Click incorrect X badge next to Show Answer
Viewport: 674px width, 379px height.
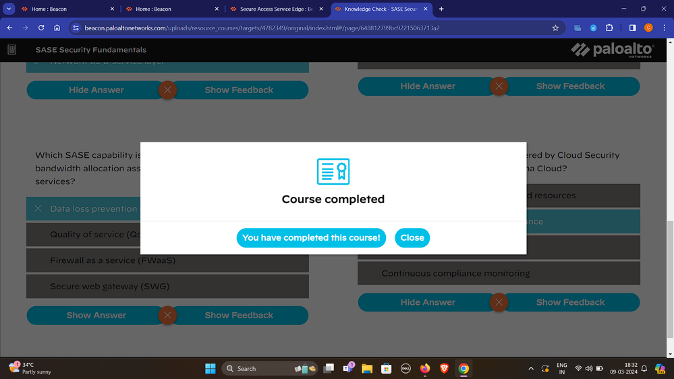tap(167, 316)
